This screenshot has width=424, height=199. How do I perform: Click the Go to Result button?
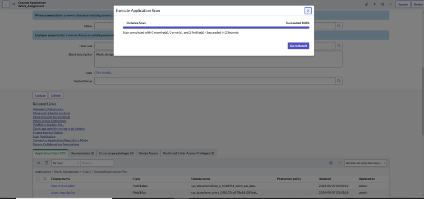298,45
